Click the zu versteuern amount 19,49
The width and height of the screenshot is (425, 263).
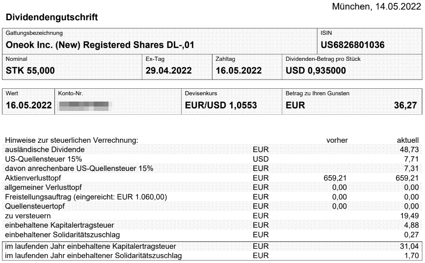pyautogui.click(x=409, y=216)
